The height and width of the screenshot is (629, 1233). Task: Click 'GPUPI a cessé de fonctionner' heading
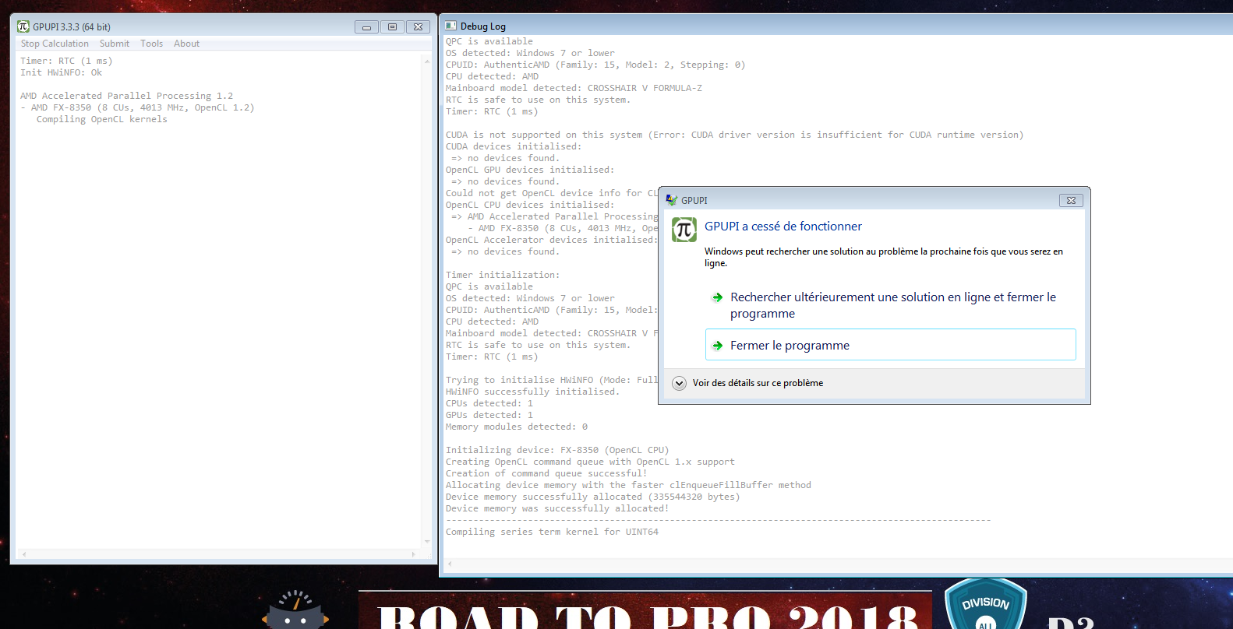pyautogui.click(x=783, y=227)
